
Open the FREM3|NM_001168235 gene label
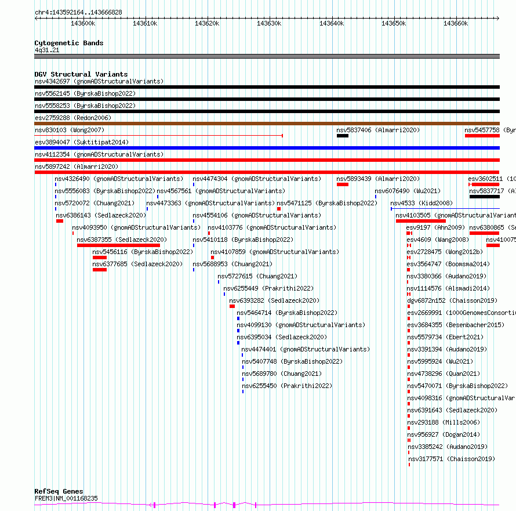[x=66, y=498]
